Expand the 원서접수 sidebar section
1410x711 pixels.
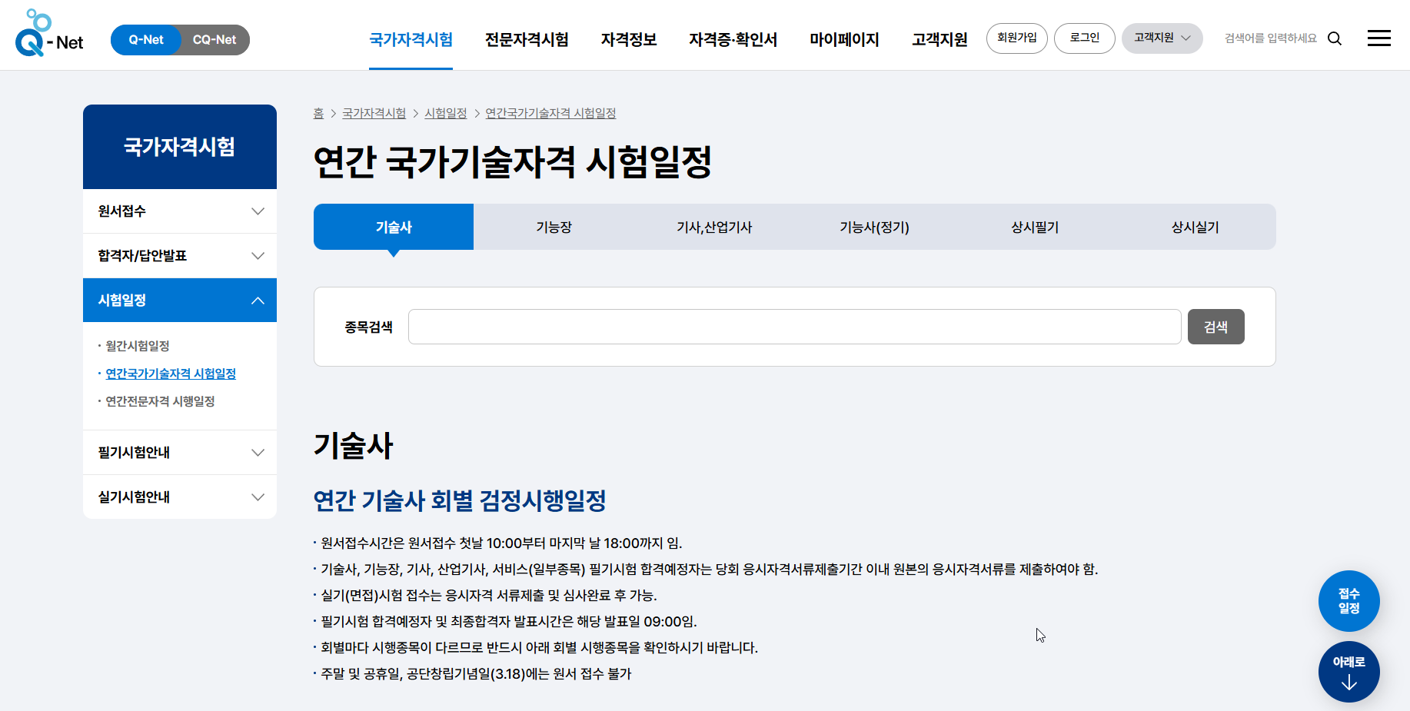tap(179, 211)
